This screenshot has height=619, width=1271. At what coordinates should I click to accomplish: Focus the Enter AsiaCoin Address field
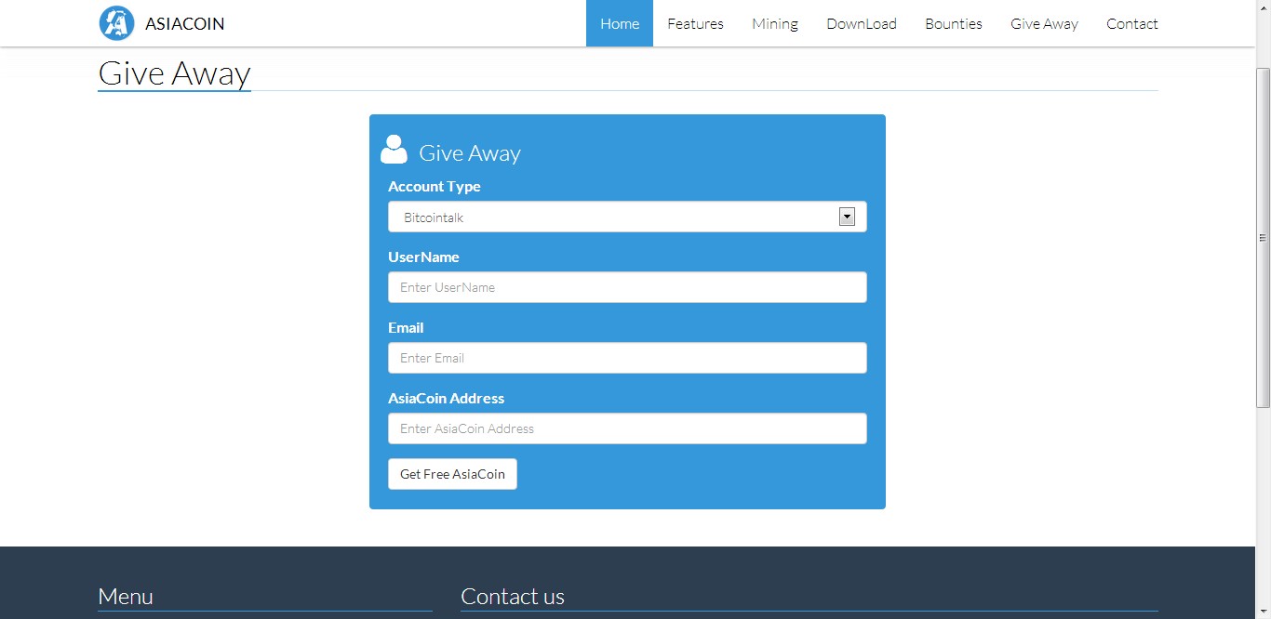pyautogui.click(x=627, y=428)
